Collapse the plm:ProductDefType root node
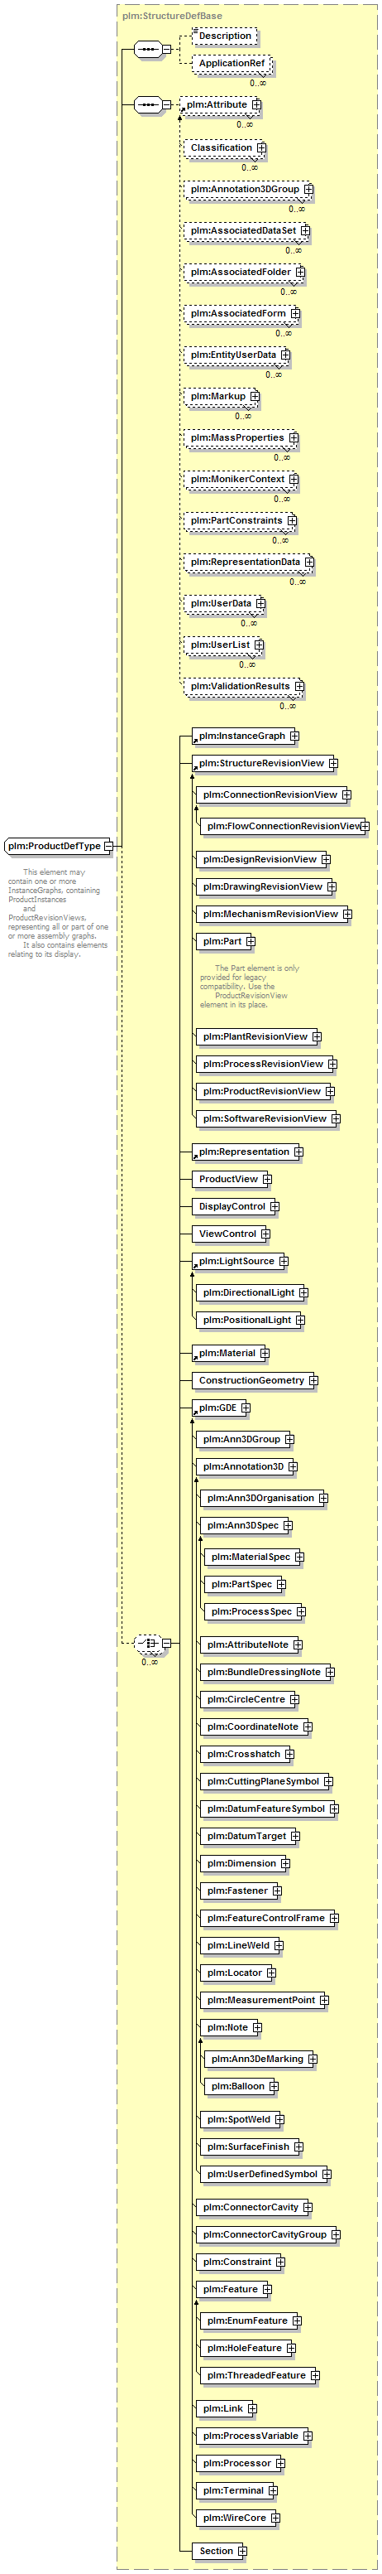This screenshot has width=382, height=2574. coord(108,847)
